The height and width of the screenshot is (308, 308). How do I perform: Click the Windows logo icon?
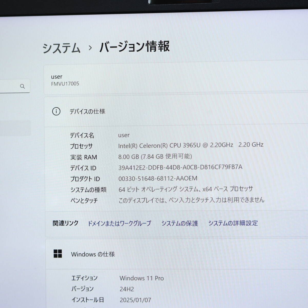pos(58,254)
